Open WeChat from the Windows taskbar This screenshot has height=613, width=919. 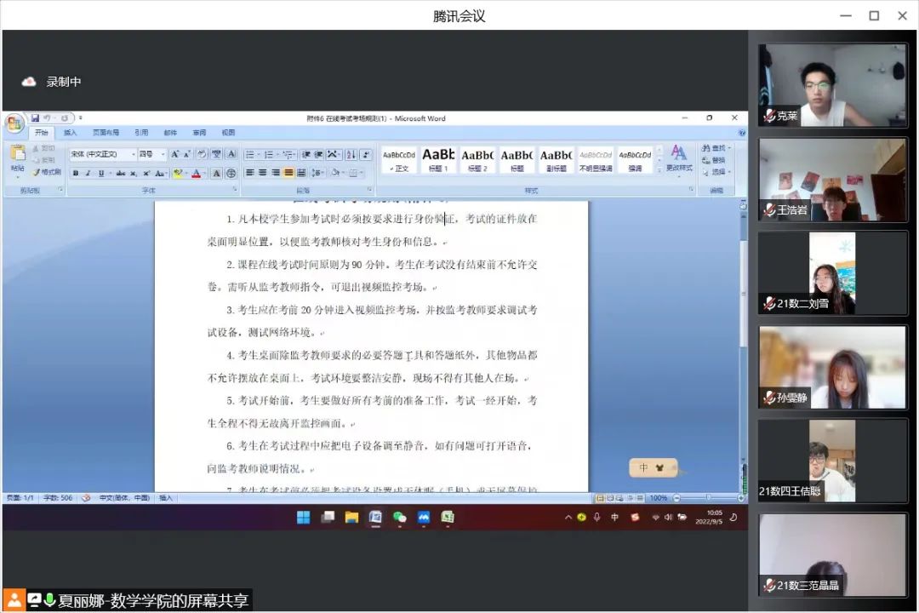pos(399,517)
